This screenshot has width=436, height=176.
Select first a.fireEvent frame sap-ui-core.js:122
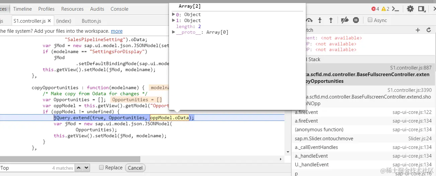(363, 112)
